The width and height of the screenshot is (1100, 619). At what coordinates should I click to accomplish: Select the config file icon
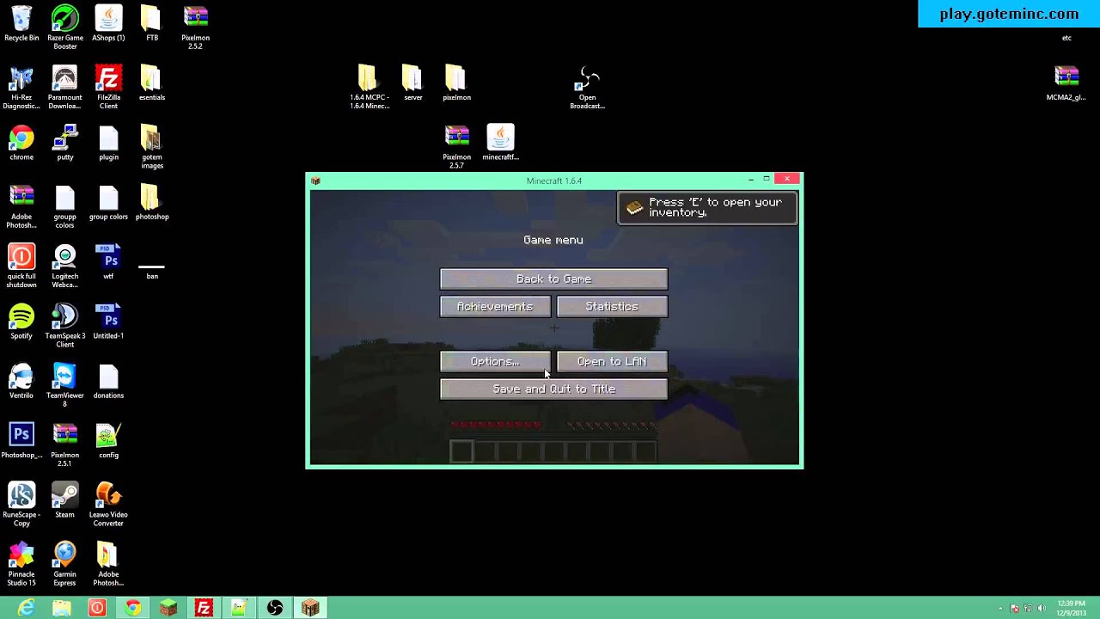pos(108,441)
